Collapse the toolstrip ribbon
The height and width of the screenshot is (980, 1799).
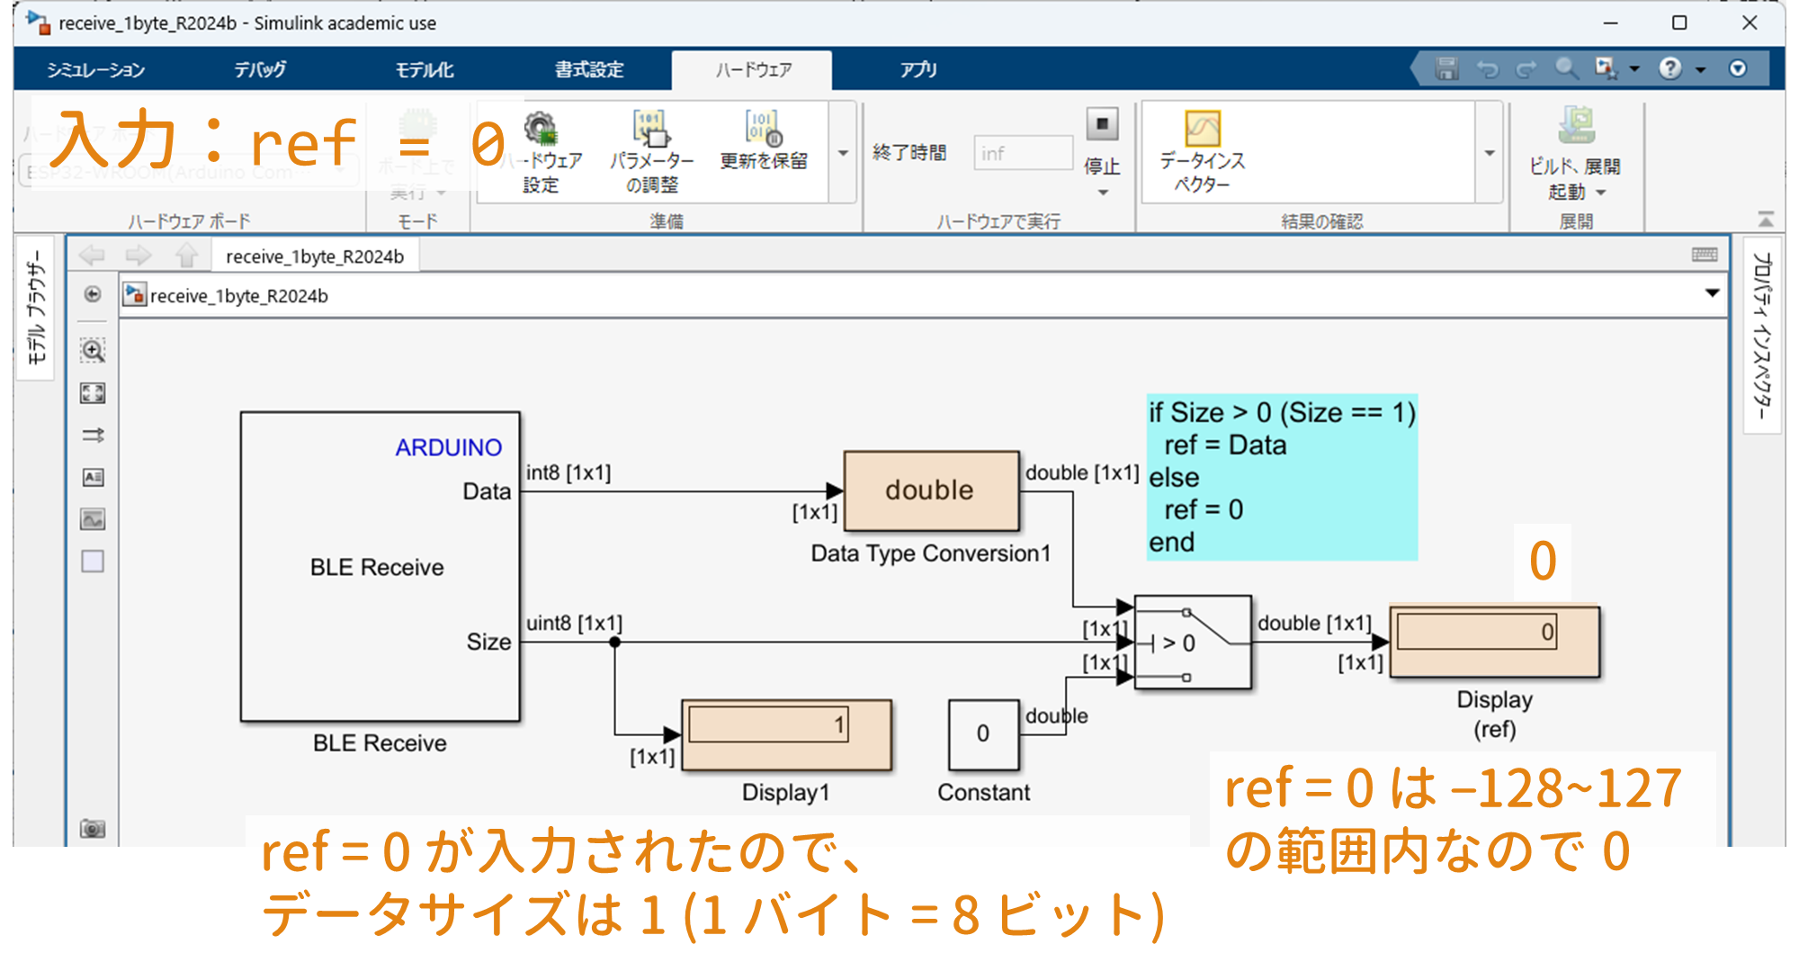1766,220
